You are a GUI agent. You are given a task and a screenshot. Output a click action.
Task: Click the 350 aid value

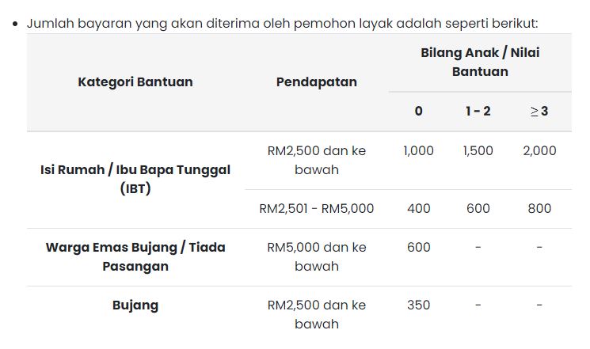(x=418, y=305)
